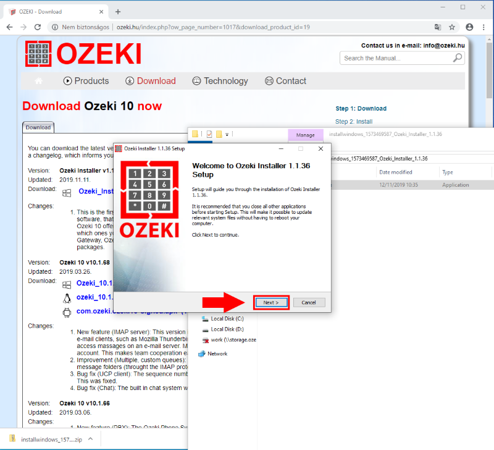
Task: View site info for the not-secure warning
Action: tap(55, 27)
